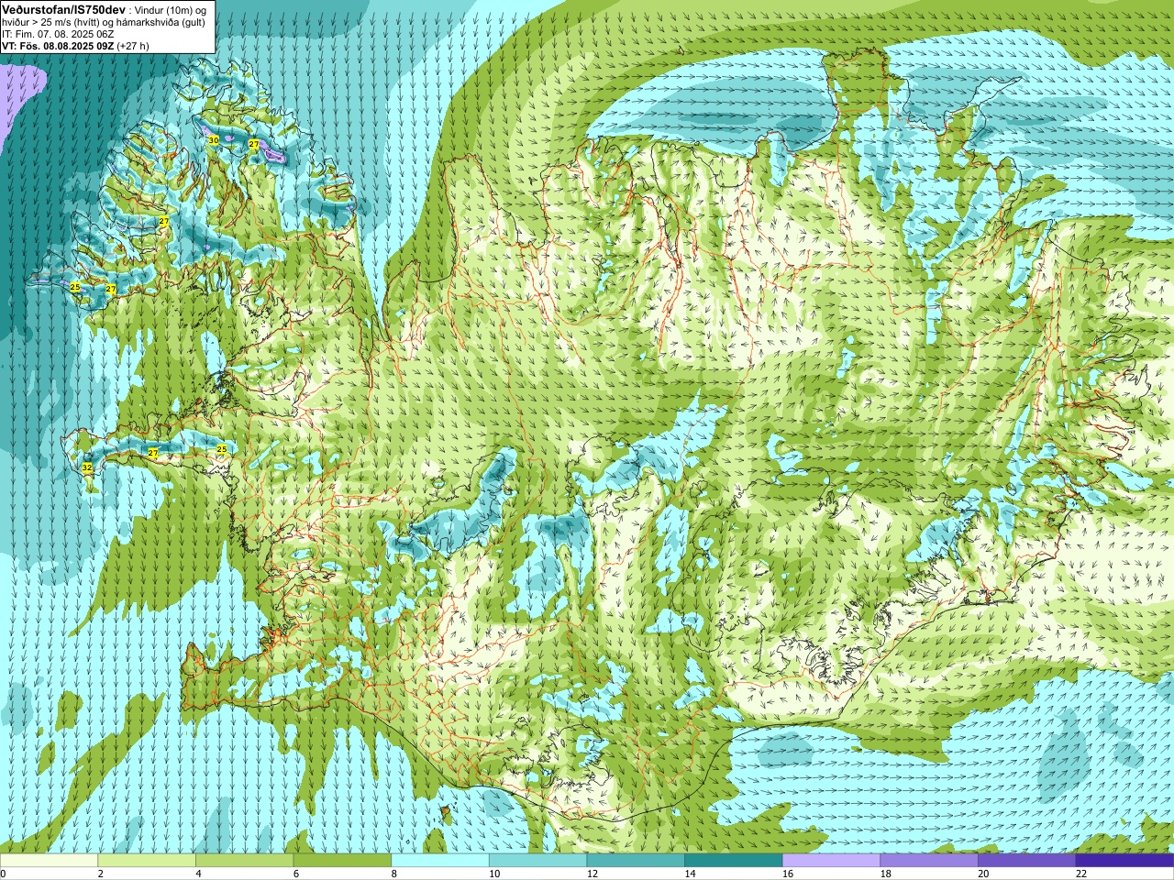The width and height of the screenshot is (1174, 880).
Task: Select the dark teal 14–16 m/s legend swatch
Action: (x=734, y=861)
